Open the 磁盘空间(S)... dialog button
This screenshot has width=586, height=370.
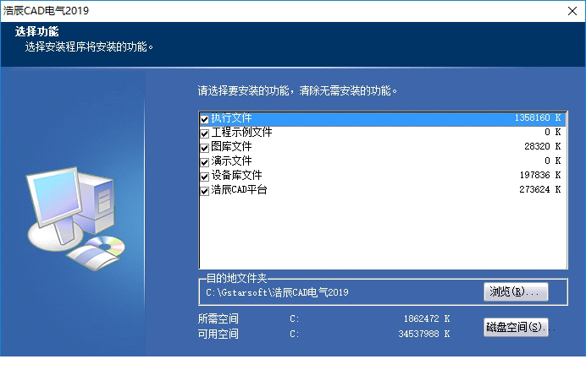(516, 327)
